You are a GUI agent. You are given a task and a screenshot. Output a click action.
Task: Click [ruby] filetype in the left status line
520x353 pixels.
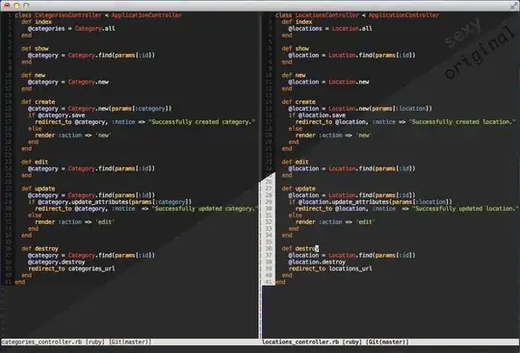pyautogui.click(x=95, y=341)
